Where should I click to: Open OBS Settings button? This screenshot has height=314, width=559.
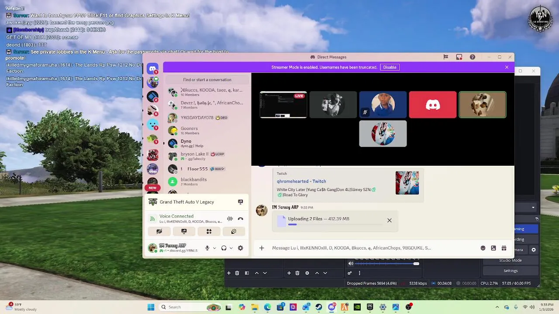click(x=510, y=271)
